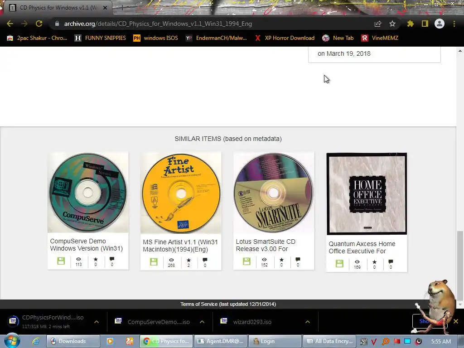Open the FUNNY SNIPPIES bookmark

[x=101, y=38]
